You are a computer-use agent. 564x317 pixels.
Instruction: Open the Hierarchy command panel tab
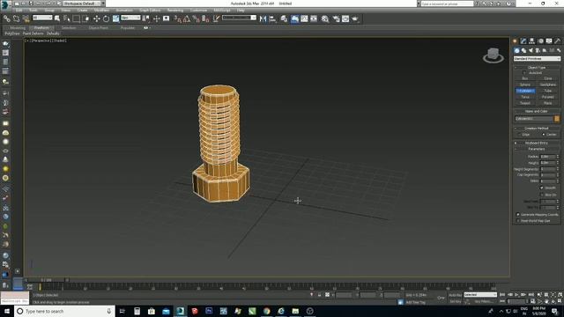tap(531, 41)
